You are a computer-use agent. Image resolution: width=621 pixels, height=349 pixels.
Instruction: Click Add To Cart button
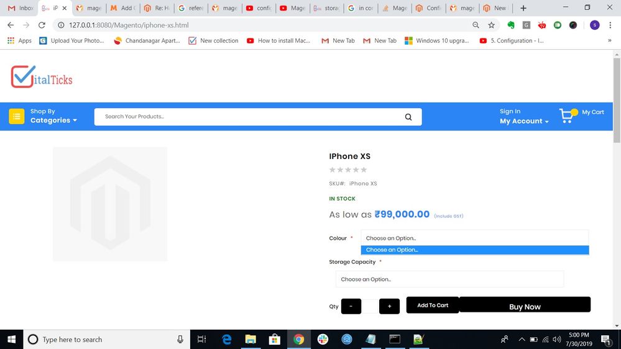tap(433, 306)
